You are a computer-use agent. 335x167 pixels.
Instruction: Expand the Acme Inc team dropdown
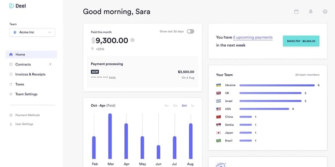(x=32, y=33)
